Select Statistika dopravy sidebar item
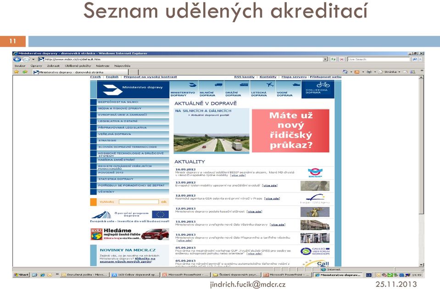Image resolution: width=440 pixels, height=289 pixels. tap(130, 179)
